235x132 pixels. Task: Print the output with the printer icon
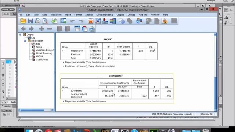tap(37, 21)
